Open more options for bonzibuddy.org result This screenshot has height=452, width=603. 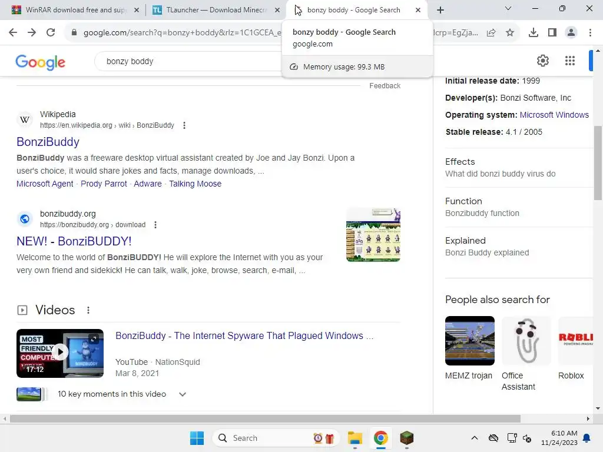tap(155, 225)
